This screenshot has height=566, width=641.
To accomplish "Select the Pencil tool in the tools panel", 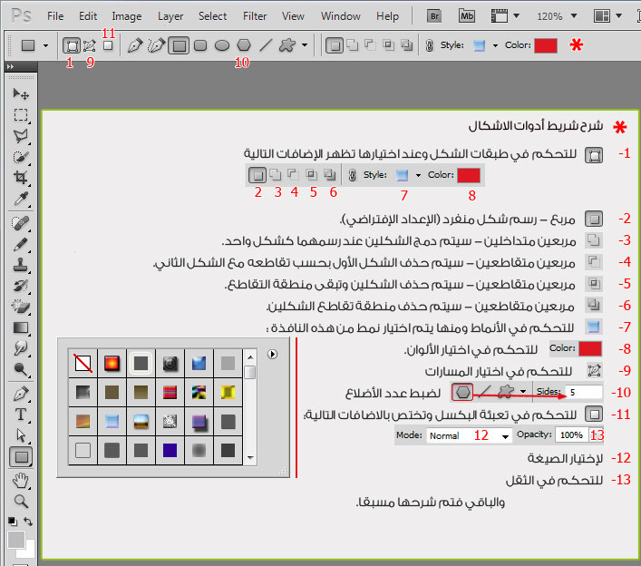I will pos(21,245).
